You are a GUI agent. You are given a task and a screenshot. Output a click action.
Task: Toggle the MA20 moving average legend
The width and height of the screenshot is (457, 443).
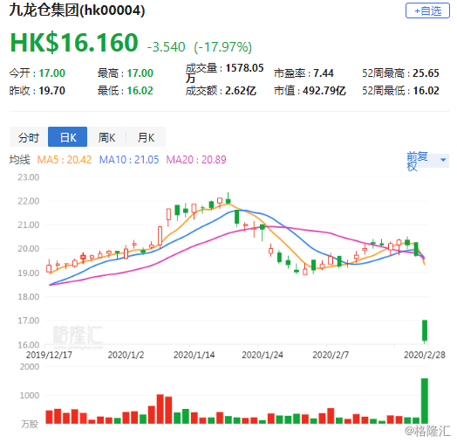coord(196,160)
